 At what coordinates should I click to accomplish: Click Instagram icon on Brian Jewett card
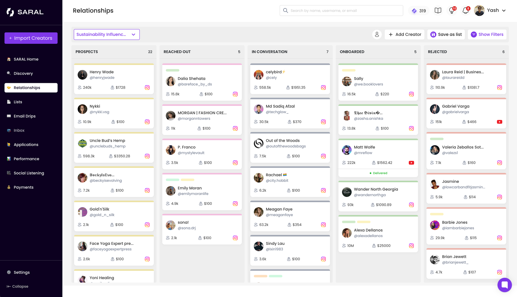[x=499, y=272]
